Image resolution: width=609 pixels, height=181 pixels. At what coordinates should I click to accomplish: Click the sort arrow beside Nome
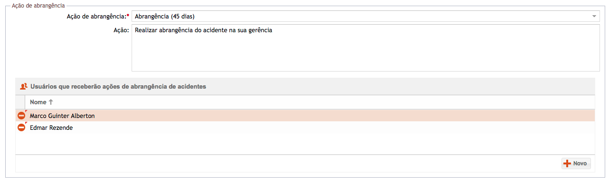[51, 102]
